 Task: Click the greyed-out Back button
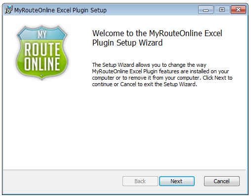tap(140, 181)
